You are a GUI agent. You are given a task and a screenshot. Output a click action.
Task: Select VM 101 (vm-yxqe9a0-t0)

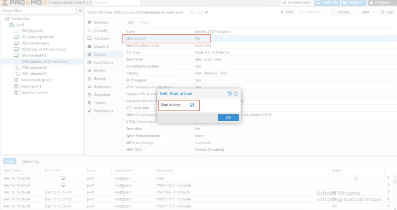tap(38, 37)
